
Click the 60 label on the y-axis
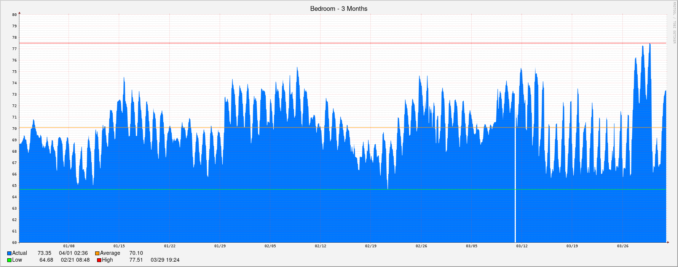click(14, 242)
